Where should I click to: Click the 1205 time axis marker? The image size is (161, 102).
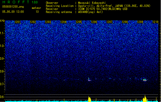click(79, 22)
